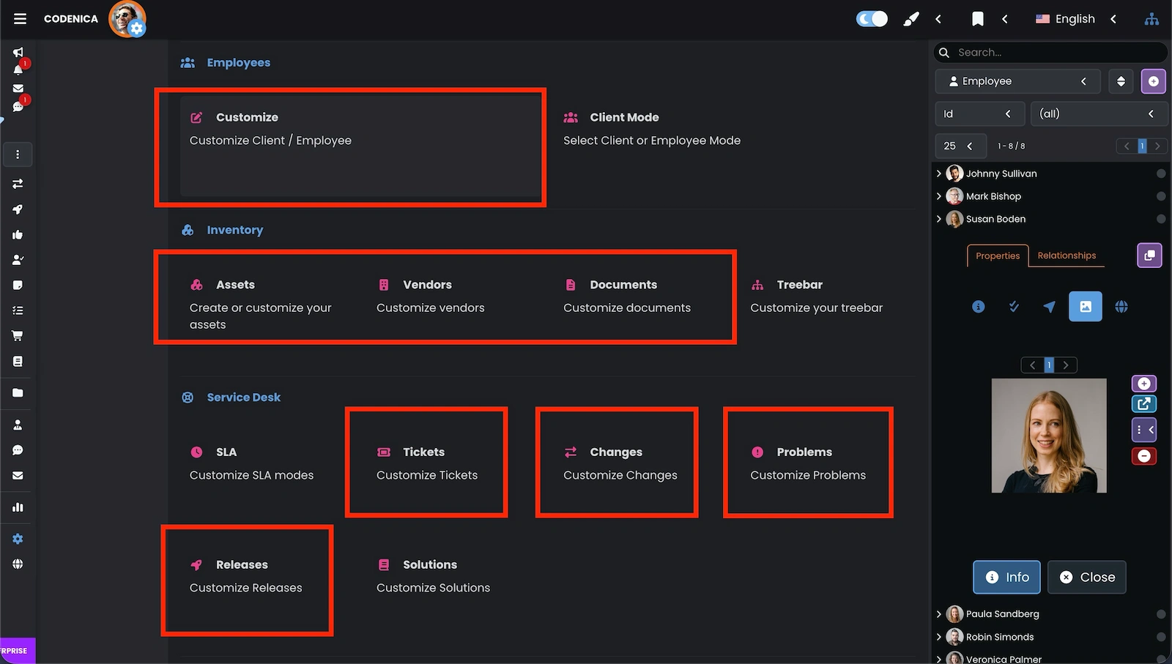Open the settings gear in the sidebar
Image resolution: width=1172 pixels, height=664 pixels.
[x=18, y=538]
